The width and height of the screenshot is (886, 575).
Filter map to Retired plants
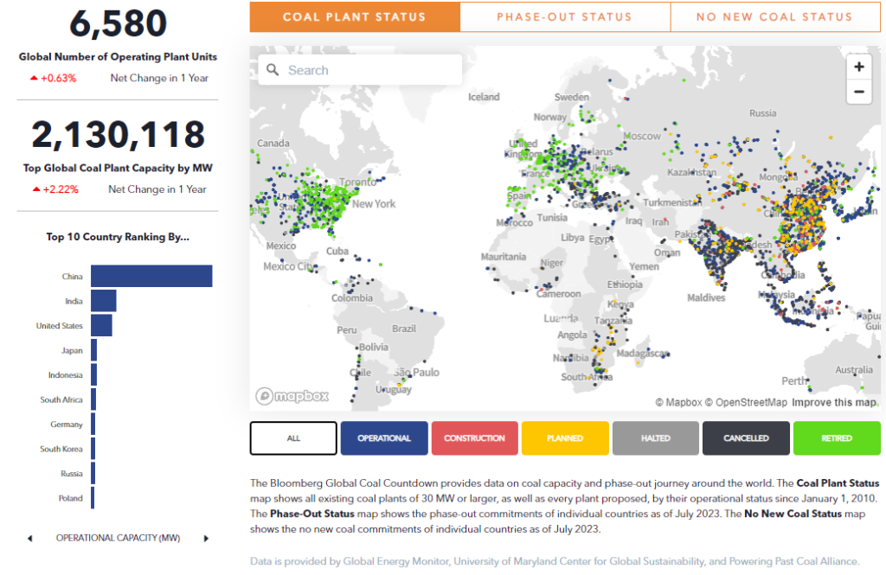tap(837, 438)
